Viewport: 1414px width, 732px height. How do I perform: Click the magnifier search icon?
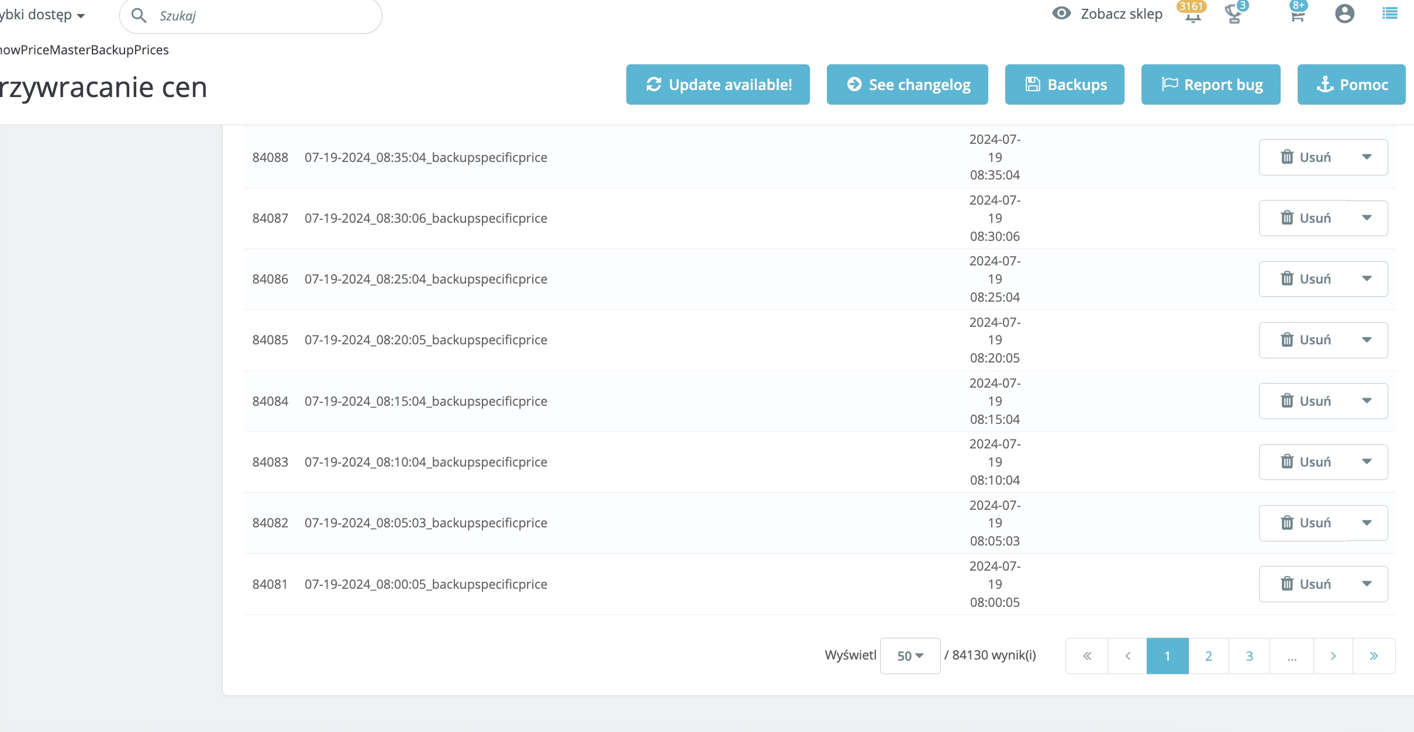click(139, 16)
